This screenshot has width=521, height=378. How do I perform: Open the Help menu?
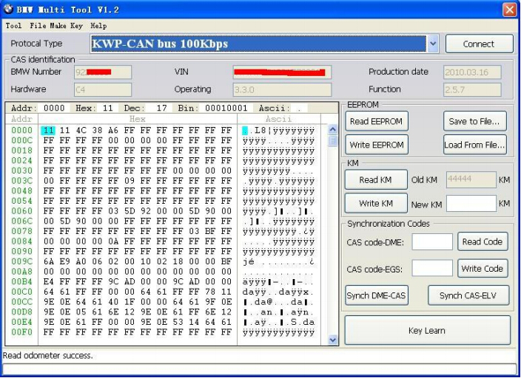coord(98,26)
